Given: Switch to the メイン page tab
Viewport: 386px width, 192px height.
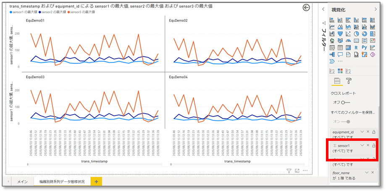Looking at the screenshot, I should coord(22,182).
